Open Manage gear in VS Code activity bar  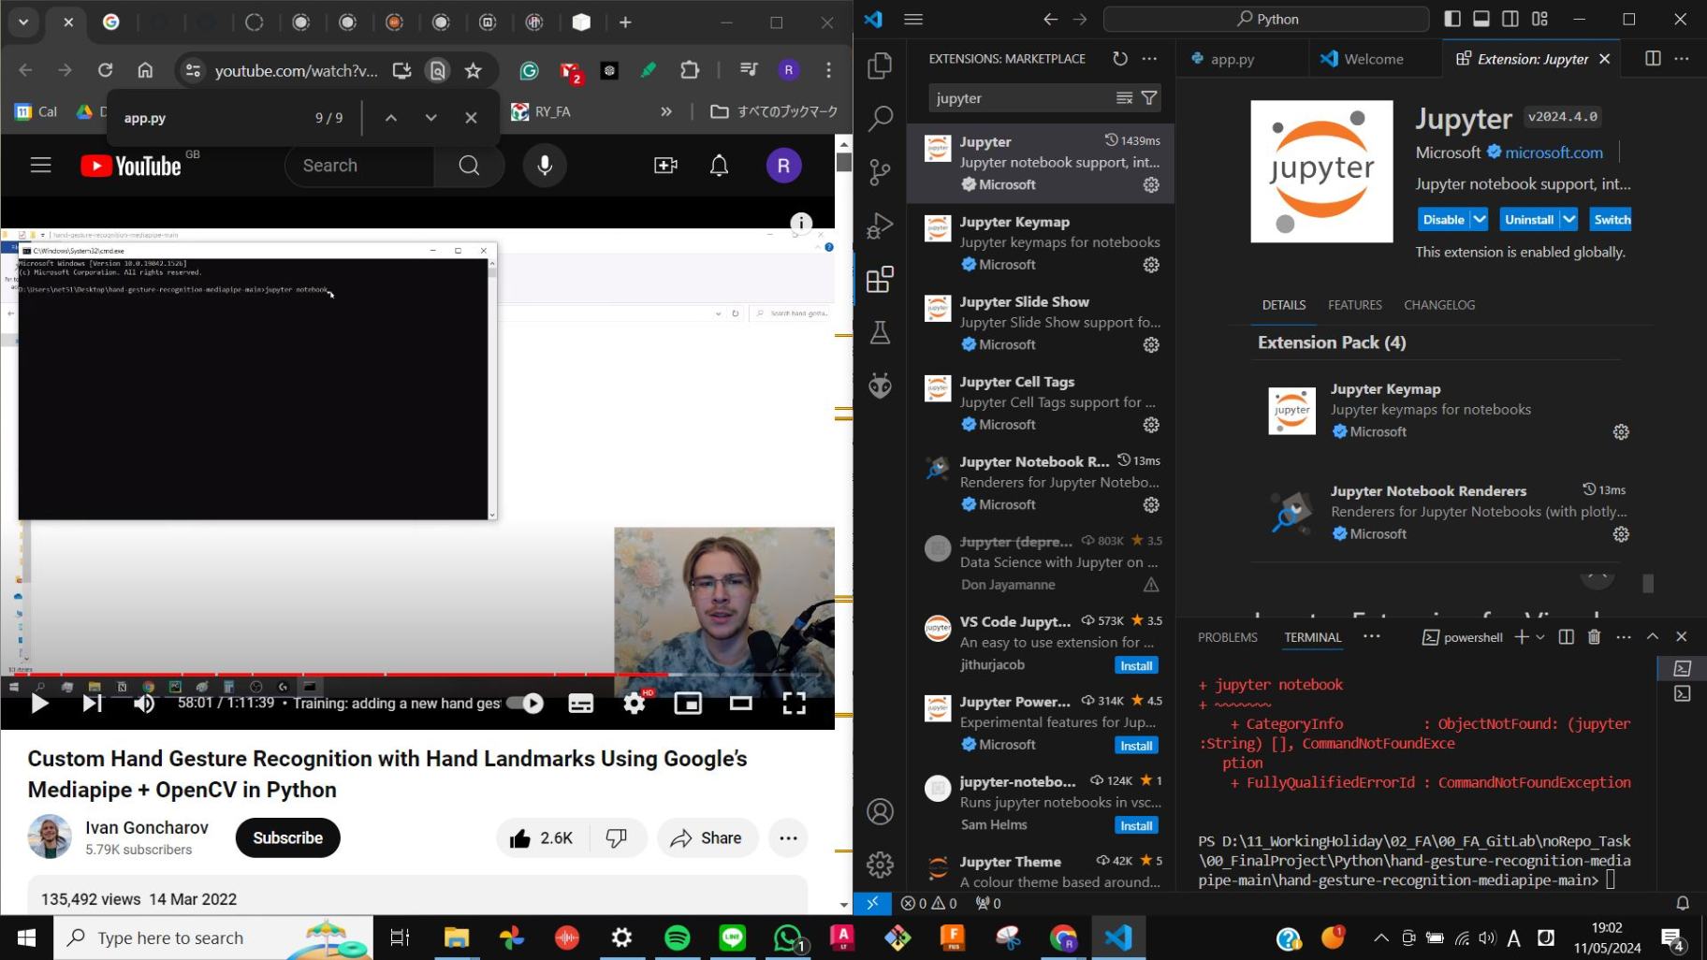point(880,865)
